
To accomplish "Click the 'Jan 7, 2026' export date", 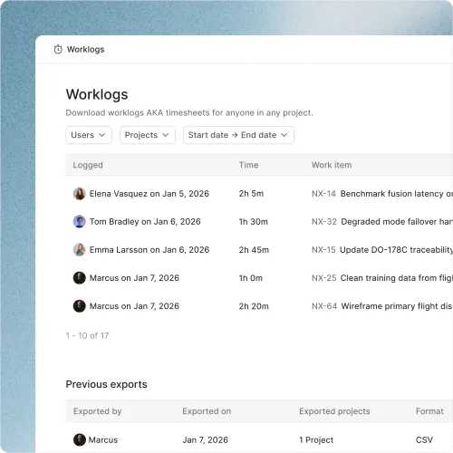I will pyautogui.click(x=205, y=439).
